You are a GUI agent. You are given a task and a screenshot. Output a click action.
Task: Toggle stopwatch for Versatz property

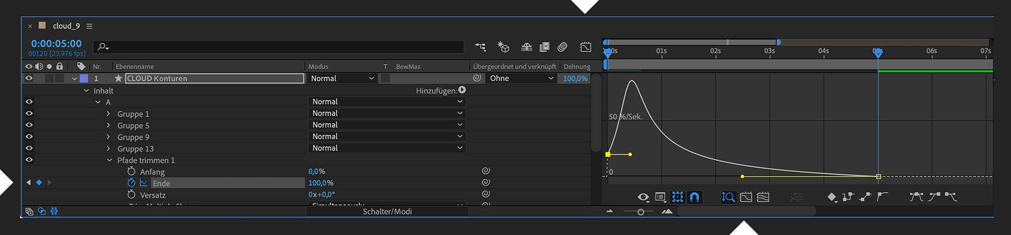click(131, 195)
